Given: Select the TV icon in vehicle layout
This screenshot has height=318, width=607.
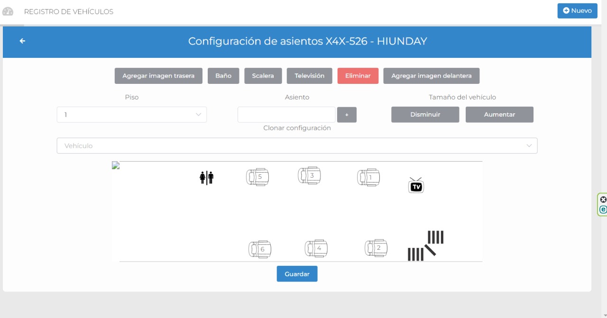Looking at the screenshot, I should point(416,185).
